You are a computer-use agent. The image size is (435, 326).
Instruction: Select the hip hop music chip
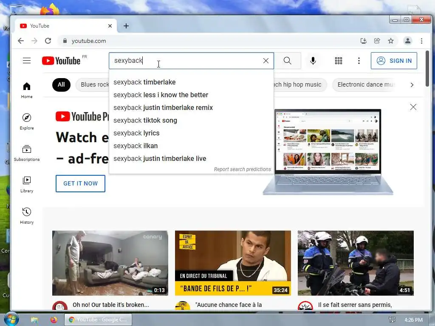[x=299, y=84]
